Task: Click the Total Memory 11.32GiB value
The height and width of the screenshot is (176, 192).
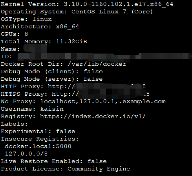Action: click(x=71, y=42)
